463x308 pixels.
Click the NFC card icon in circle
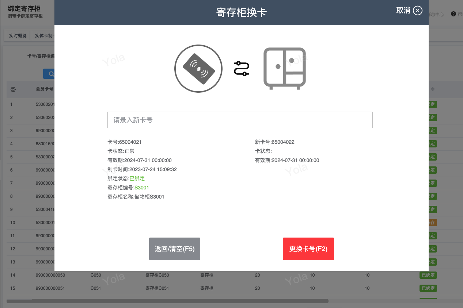pyautogui.click(x=198, y=69)
